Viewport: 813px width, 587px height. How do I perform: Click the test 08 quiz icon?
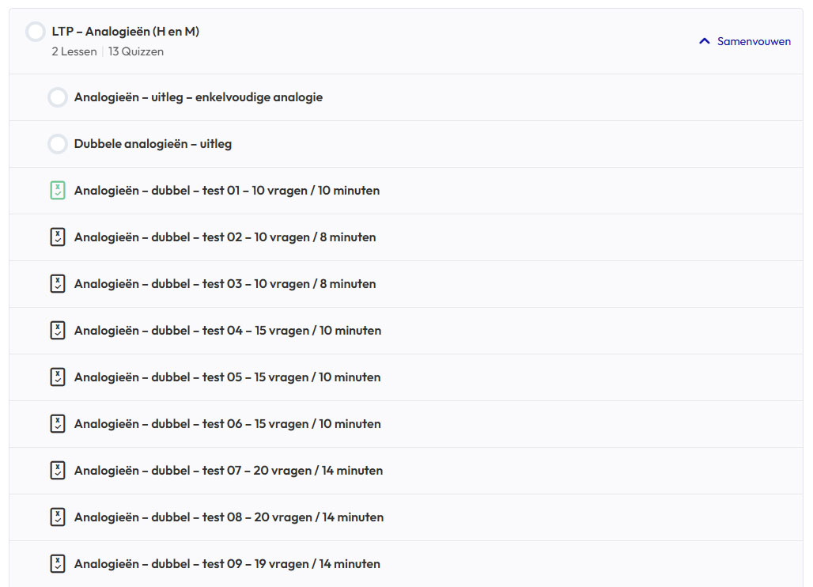57,517
